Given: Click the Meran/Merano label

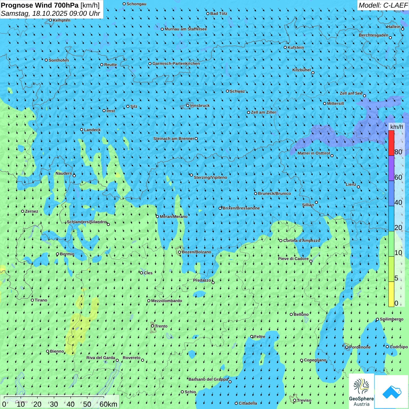Looking at the screenshot, I should (x=174, y=216).
